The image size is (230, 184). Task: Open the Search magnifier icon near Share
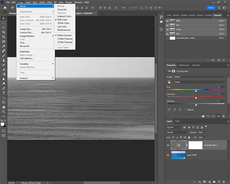tap(219, 8)
